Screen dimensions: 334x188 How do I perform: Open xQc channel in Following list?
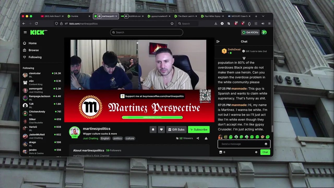(42, 83)
